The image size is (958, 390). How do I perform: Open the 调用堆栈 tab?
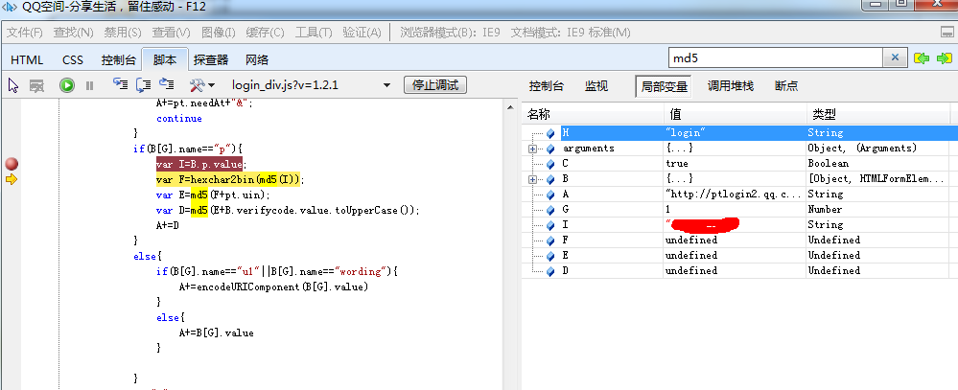[x=731, y=86]
